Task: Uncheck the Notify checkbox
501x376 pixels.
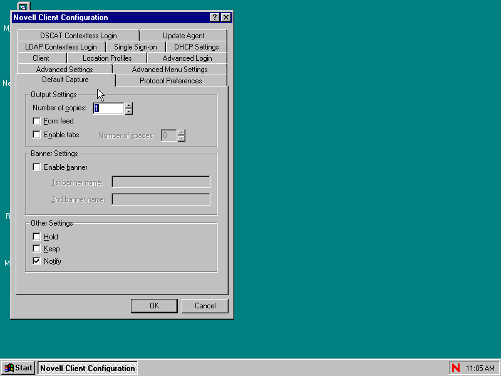Action: coord(37,261)
